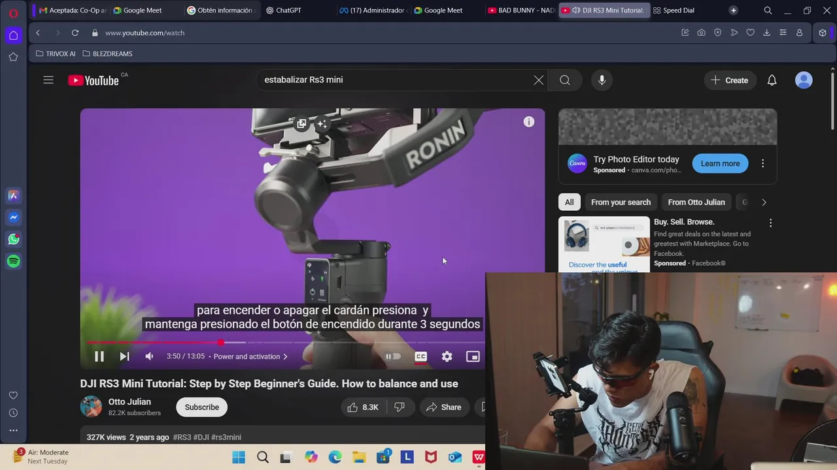Open Otto Julian channel name link

pos(129,401)
